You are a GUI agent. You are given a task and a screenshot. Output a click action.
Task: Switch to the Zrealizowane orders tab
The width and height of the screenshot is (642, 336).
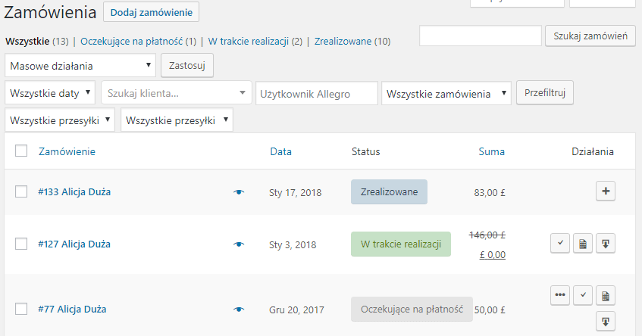(343, 42)
